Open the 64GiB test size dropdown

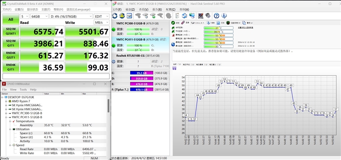pos(39,16)
